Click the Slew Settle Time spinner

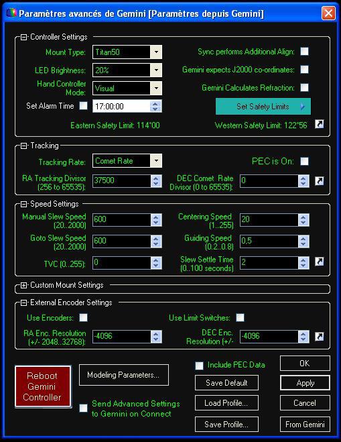coord(303,263)
